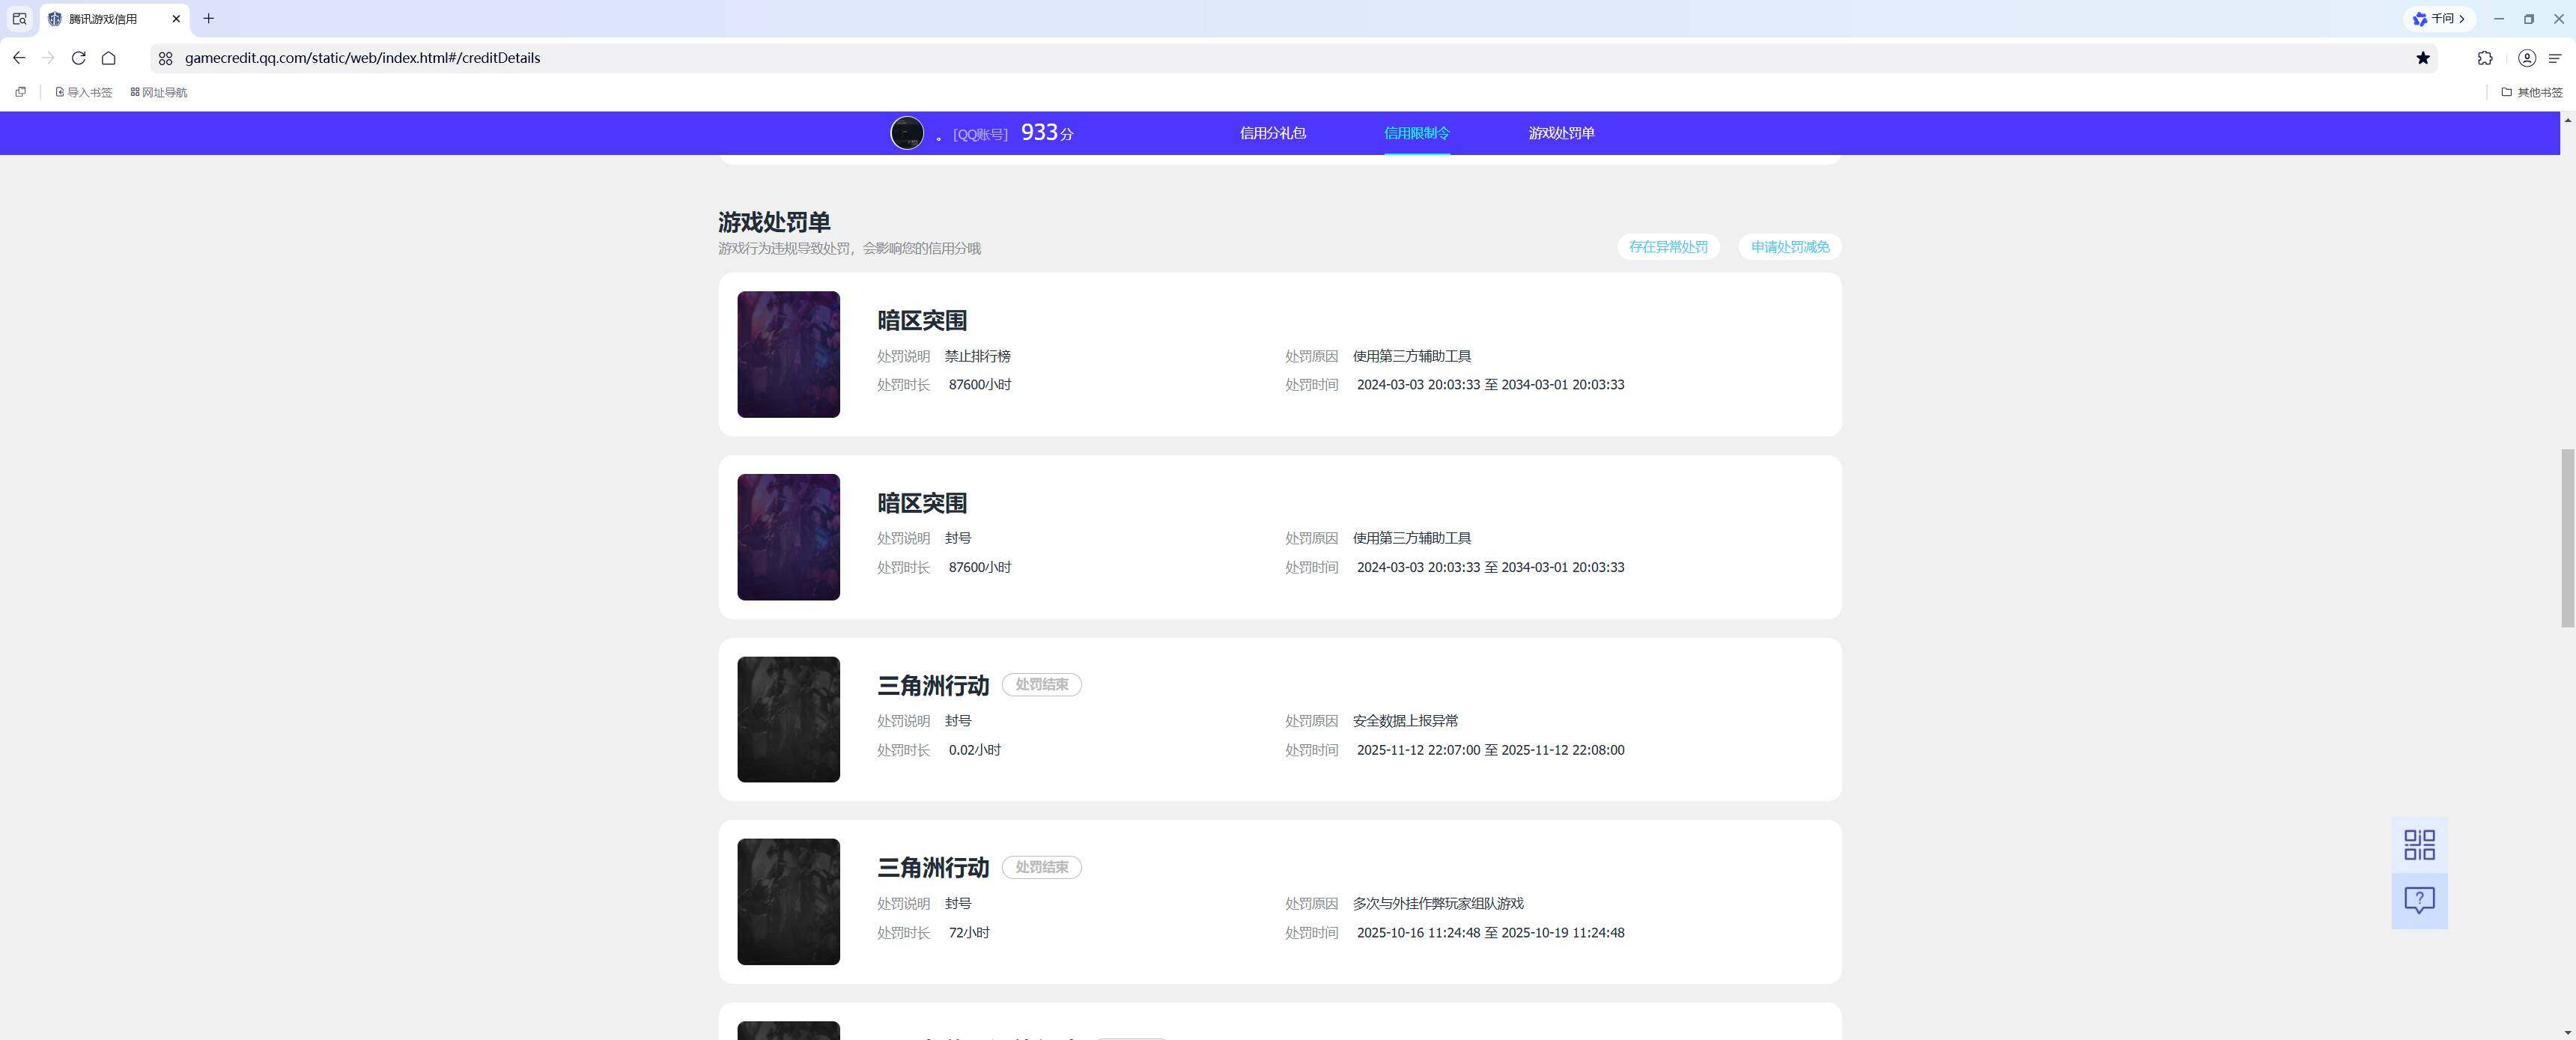Click the 游戏处罚单 section heading
2576x1040 pixels.
[774, 222]
